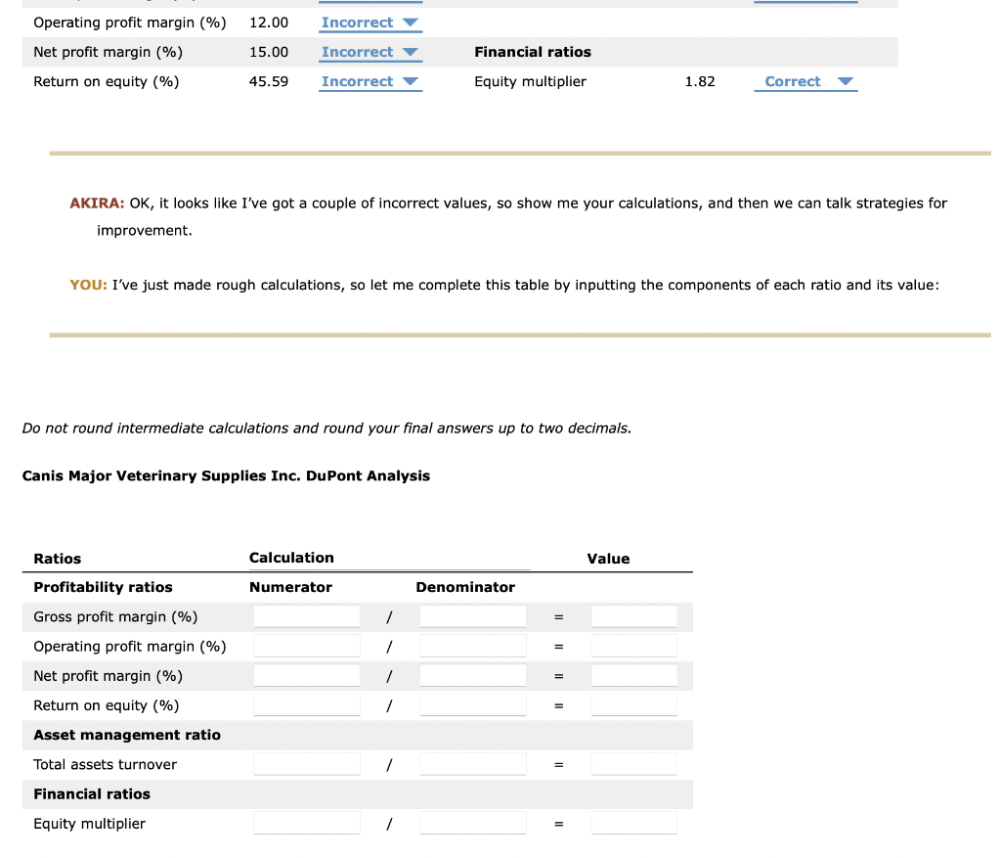Click the top table Equity multiplier label

(530, 82)
